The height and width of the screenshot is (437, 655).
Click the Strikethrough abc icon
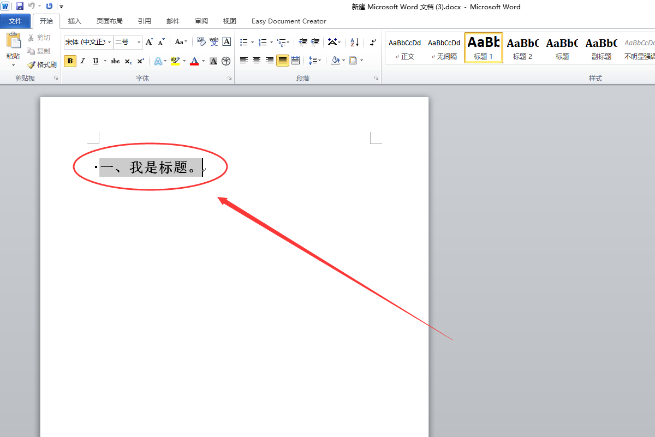point(115,61)
